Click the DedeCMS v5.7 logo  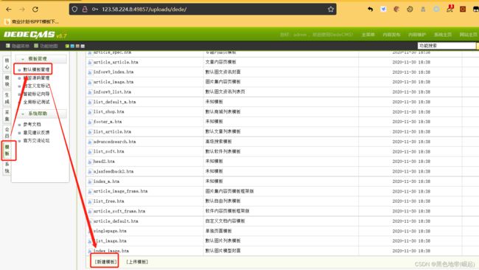point(35,35)
